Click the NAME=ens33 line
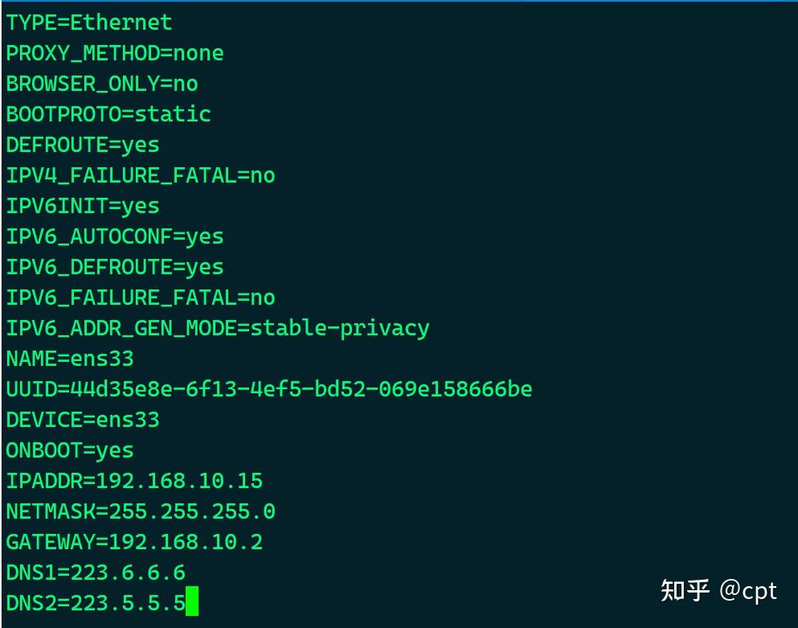This screenshot has width=798, height=628. (x=70, y=359)
